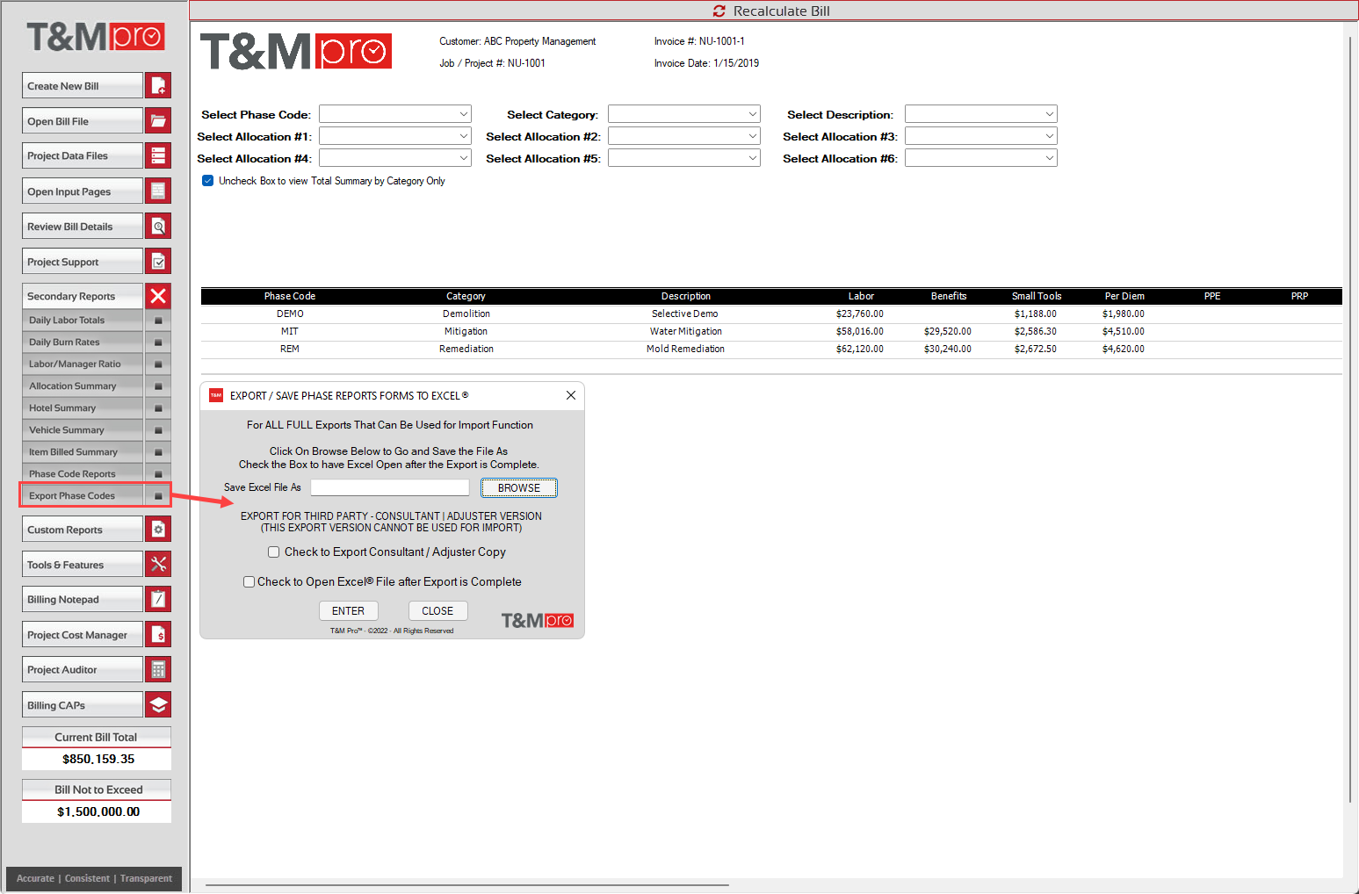Click the Project Auditor calculator icon
This screenshot has height=894, width=1359.
click(158, 669)
